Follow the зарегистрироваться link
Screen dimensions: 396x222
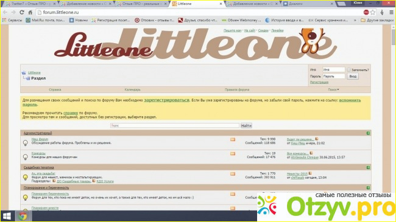pos(166,100)
